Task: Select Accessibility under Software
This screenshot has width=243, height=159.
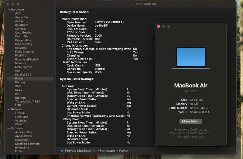Action: pos(23,132)
